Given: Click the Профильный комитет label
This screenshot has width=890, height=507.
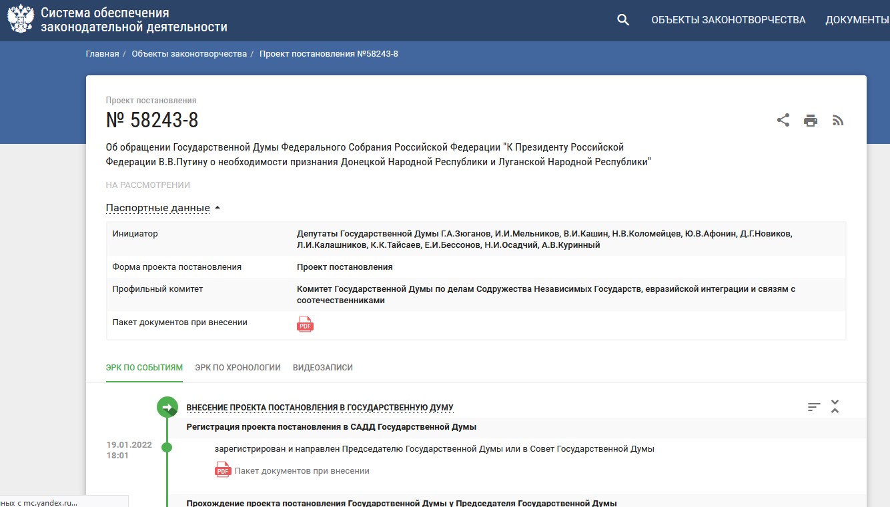Looking at the screenshot, I should (x=157, y=288).
